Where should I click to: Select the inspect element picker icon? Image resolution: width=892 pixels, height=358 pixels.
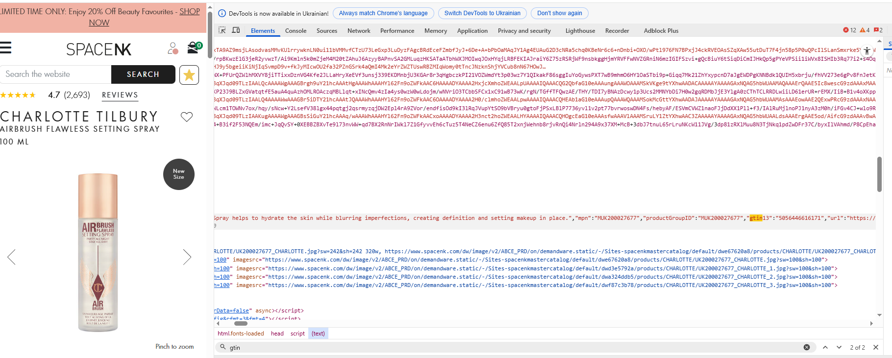[x=222, y=30]
